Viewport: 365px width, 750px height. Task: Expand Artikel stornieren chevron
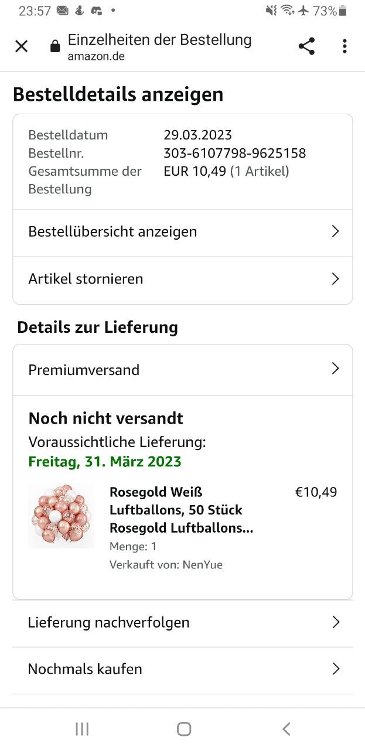click(335, 279)
